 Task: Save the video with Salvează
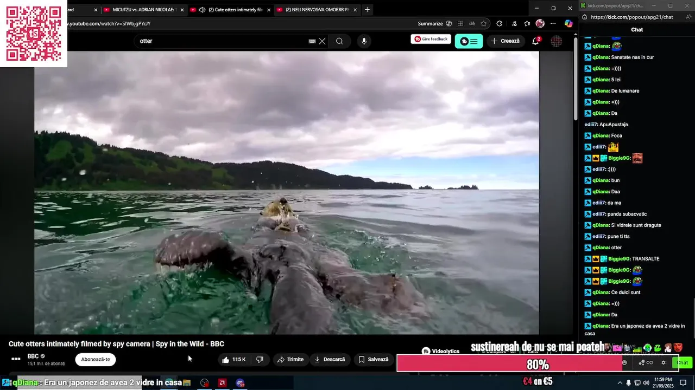tap(374, 360)
